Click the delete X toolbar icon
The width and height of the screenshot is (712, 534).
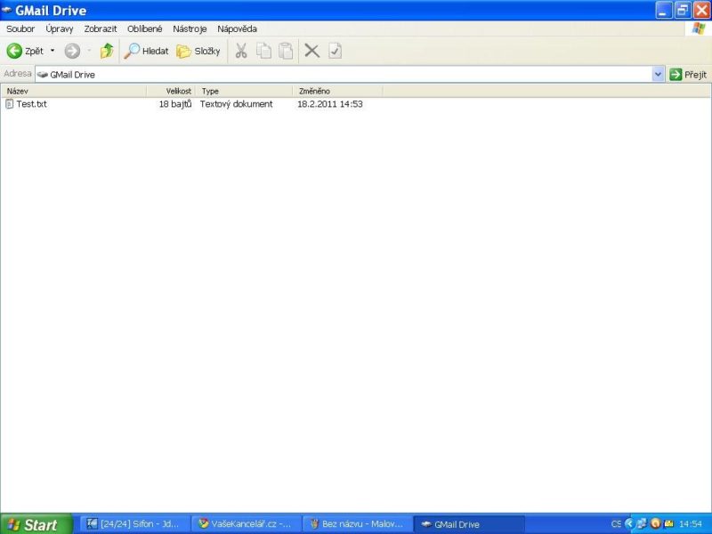click(311, 51)
